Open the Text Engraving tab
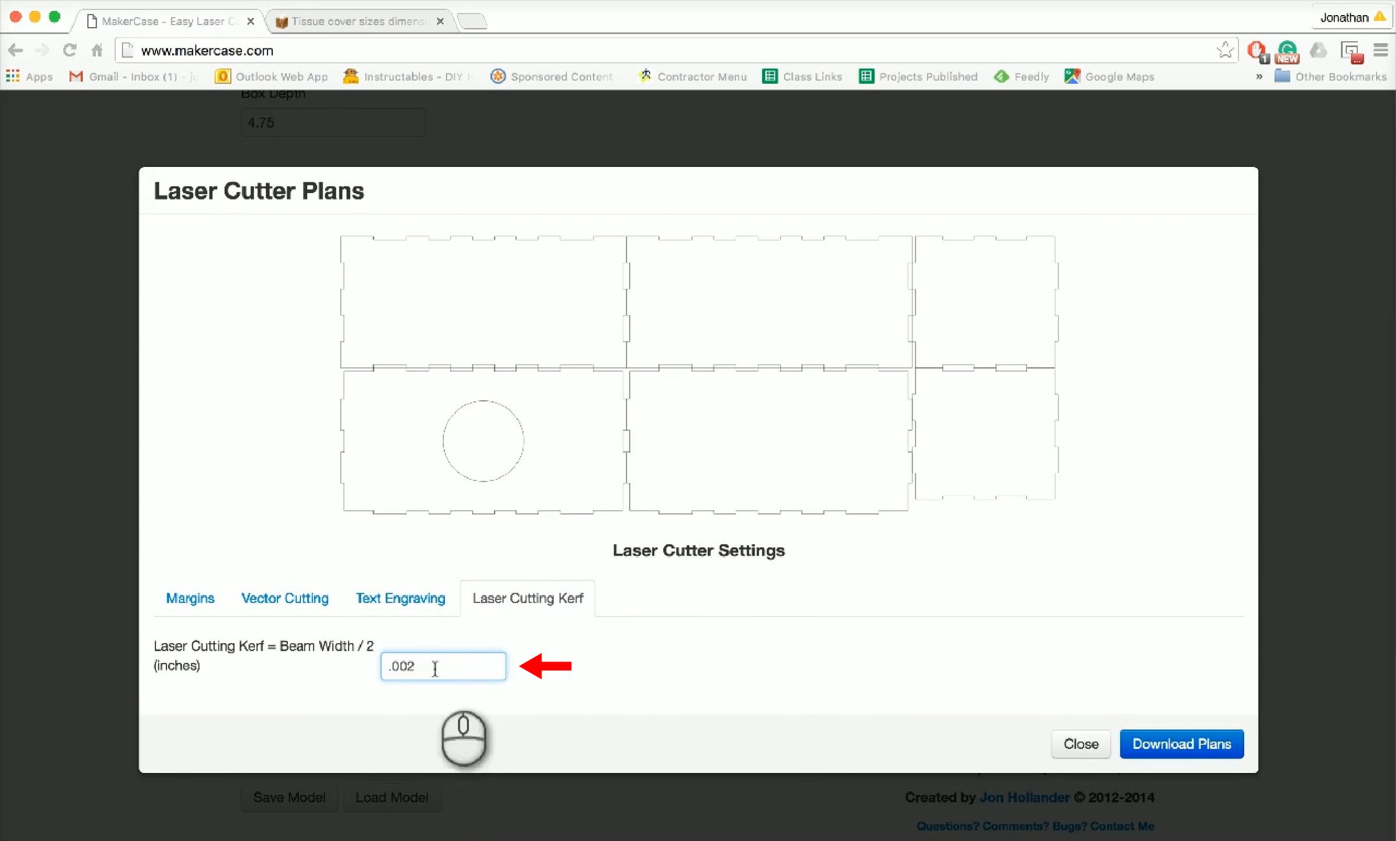The image size is (1396, 841). click(400, 598)
